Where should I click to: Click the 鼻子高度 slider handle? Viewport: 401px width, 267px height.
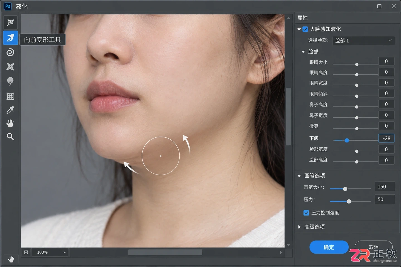(357, 107)
